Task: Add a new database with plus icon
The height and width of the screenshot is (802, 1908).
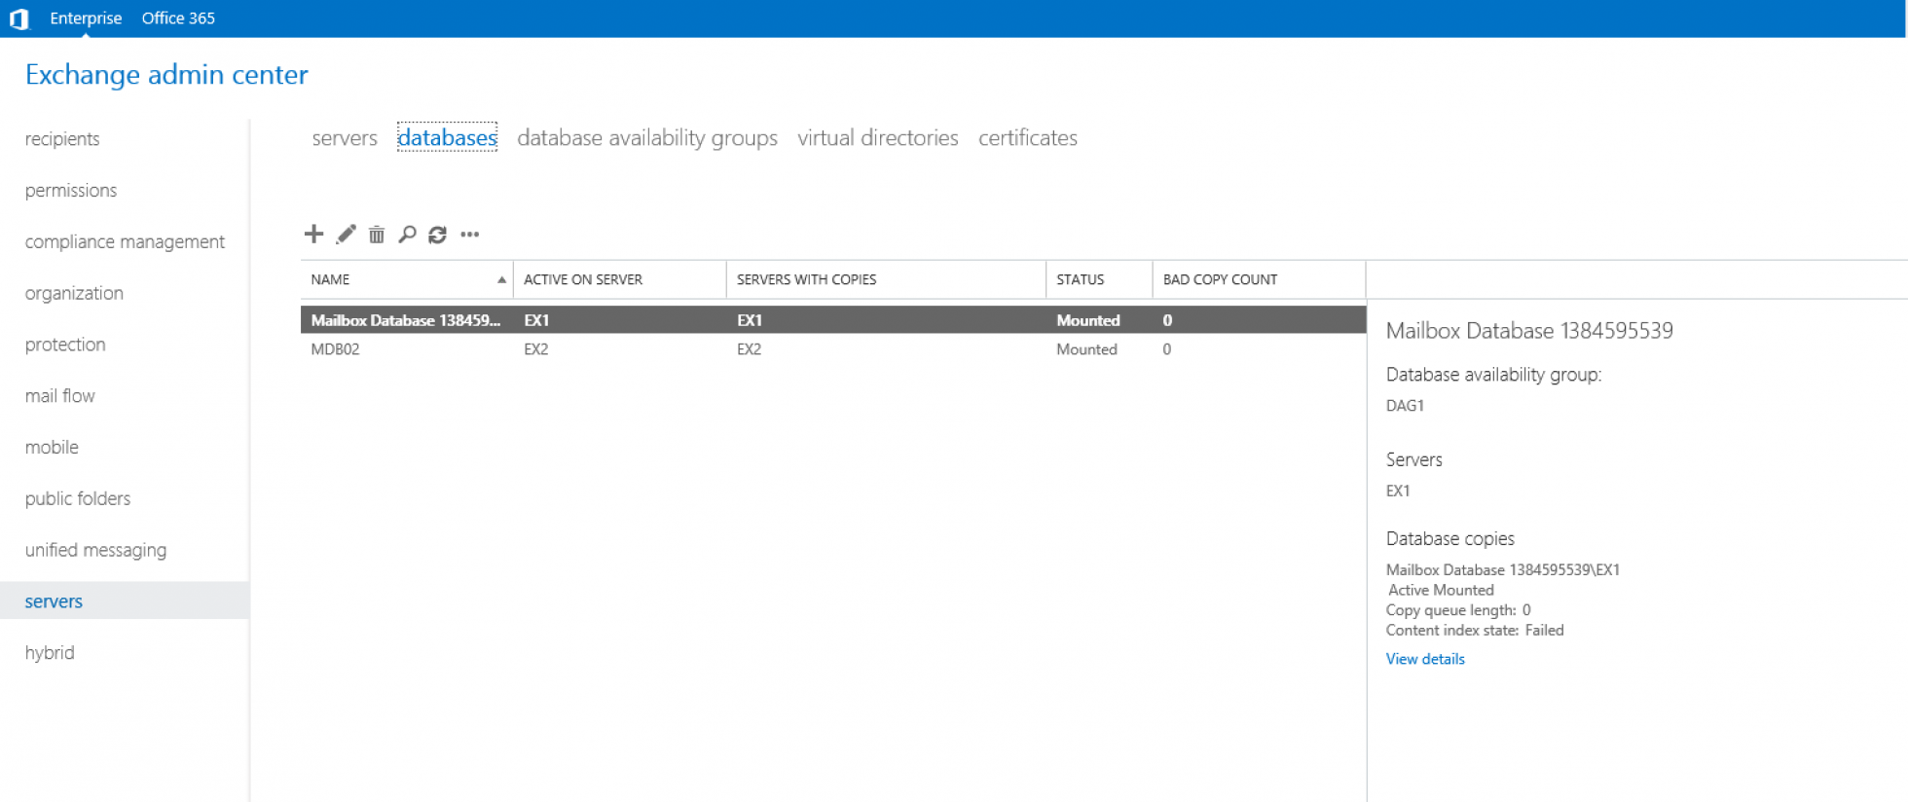Action: pos(313,234)
